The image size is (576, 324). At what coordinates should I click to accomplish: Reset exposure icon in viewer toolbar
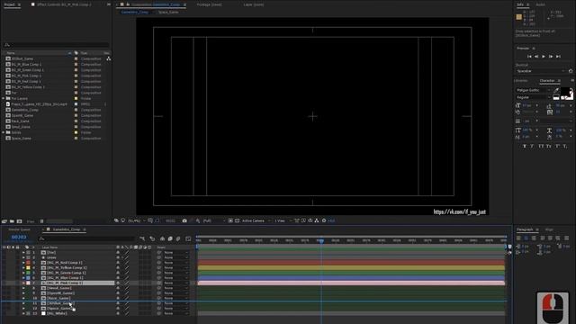click(324, 220)
